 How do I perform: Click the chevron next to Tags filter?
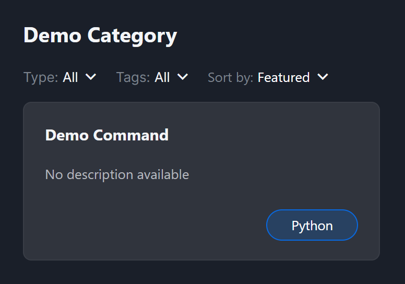click(182, 77)
